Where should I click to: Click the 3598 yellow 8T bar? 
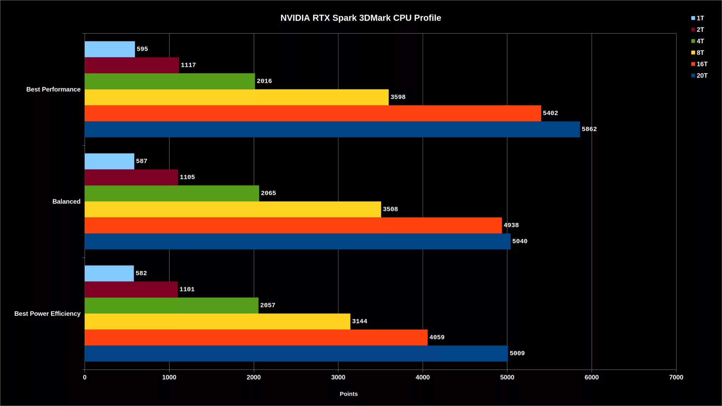237,97
